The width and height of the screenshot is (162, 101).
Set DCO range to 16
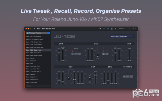pyautogui.click(x=73, y=54)
